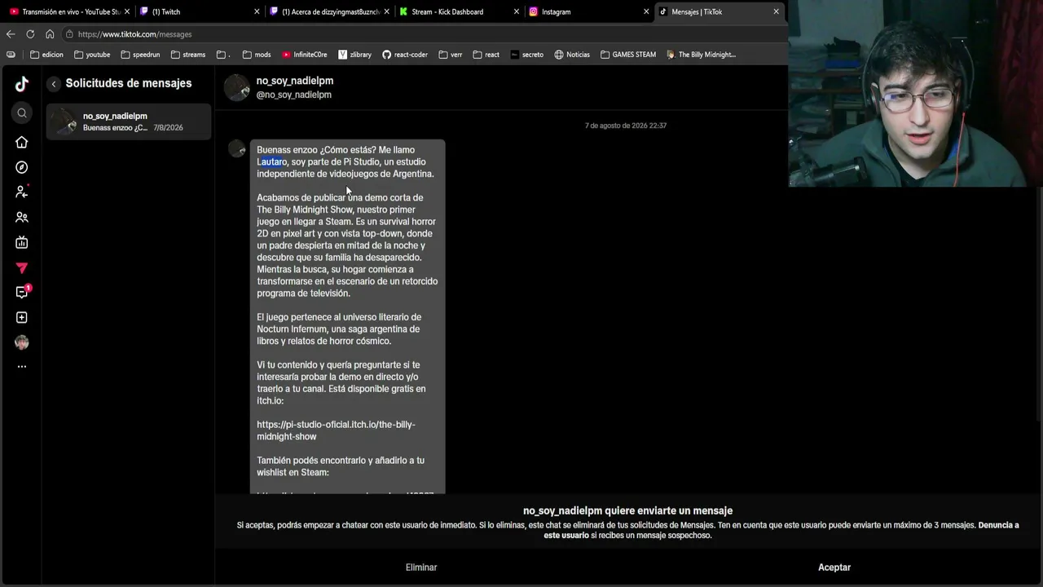Expand the bookmark folder named with a dot
Screen dimensions: 1043x587
[x=224, y=55]
